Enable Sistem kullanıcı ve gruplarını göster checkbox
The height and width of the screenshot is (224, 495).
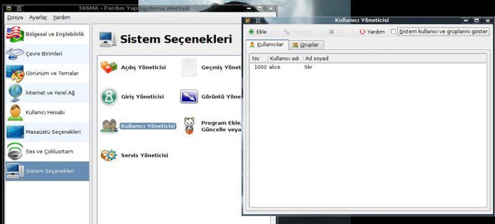394,31
